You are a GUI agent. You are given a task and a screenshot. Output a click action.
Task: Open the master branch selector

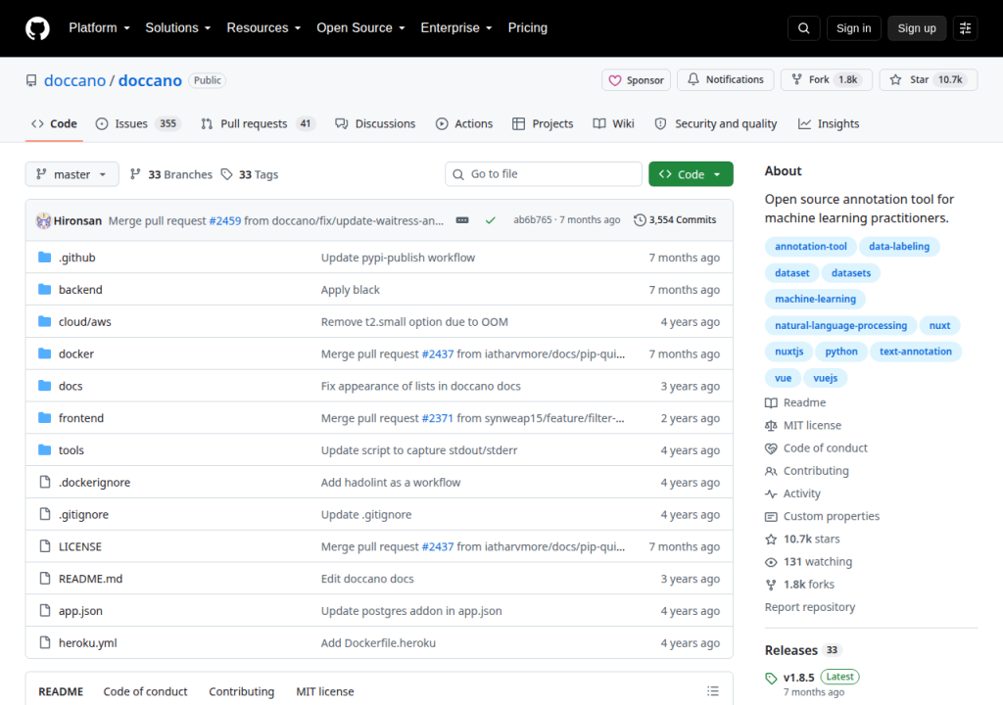click(72, 174)
